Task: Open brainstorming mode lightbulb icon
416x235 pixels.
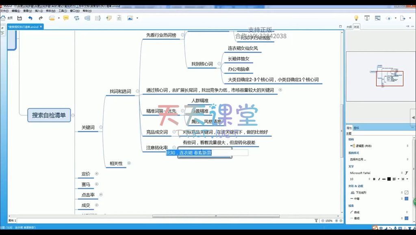Action: [356, 18]
